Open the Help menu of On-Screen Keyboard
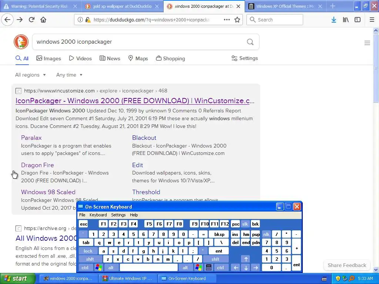Viewport: 379px width, 284px height. point(134,215)
